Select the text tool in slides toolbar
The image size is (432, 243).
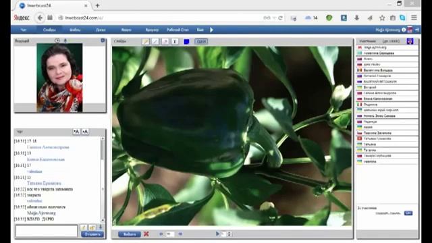pos(175,42)
